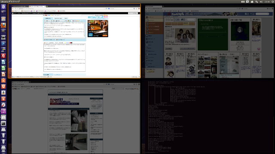Open System Settings wrench icon in launcher
The height and width of the screenshot is (154, 275).
click(3, 105)
